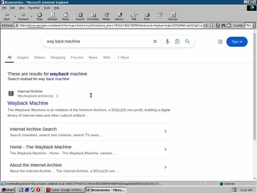Open the Mail button dropdown arrow
257x193 pixels.
(x=137, y=15)
